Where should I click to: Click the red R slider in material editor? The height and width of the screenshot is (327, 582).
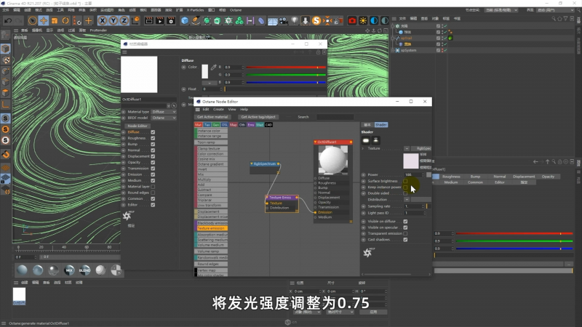286,68
